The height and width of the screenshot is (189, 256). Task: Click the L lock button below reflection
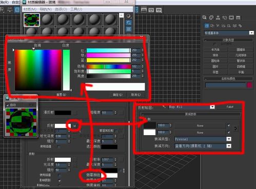point(80,131)
